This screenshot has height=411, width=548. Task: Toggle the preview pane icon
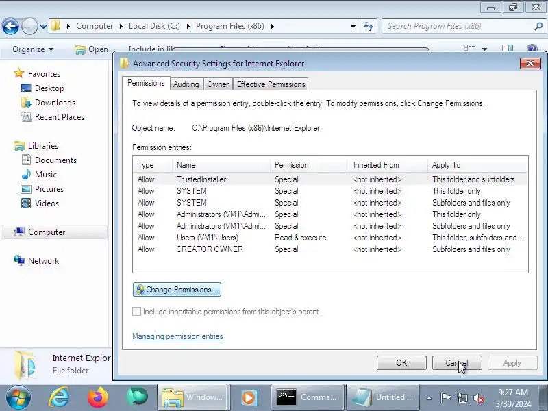(507, 48)
